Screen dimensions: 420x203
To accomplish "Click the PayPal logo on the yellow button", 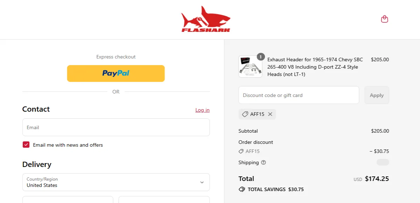I will pyautogui.click(x=116, y=73).
